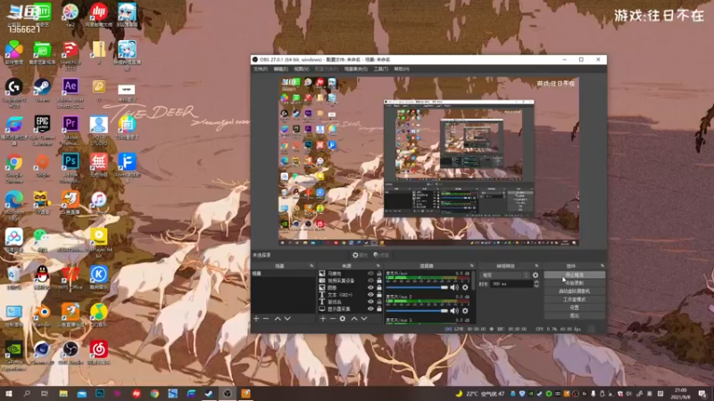Image resolution: width=714 pixels, height=401 pixels.
Task: Open 麦克风/Aux mixer settings gear
Action: [465, 287]
